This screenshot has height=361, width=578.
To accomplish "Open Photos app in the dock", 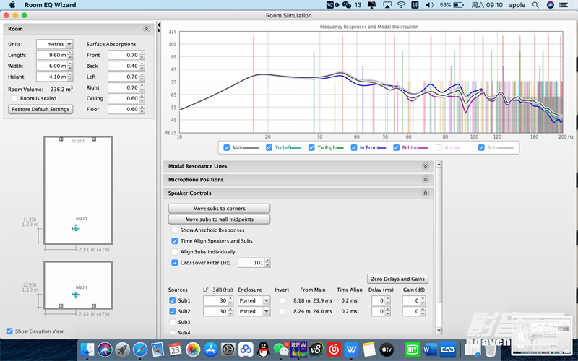I will click(192, 349).
